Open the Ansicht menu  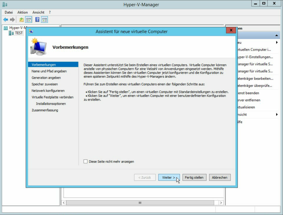pyautogui.click(x=38, y=12)
